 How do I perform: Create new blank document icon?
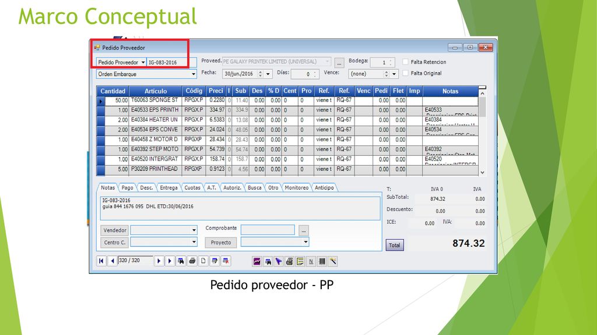pyautogui.click(x=203, y=261)
